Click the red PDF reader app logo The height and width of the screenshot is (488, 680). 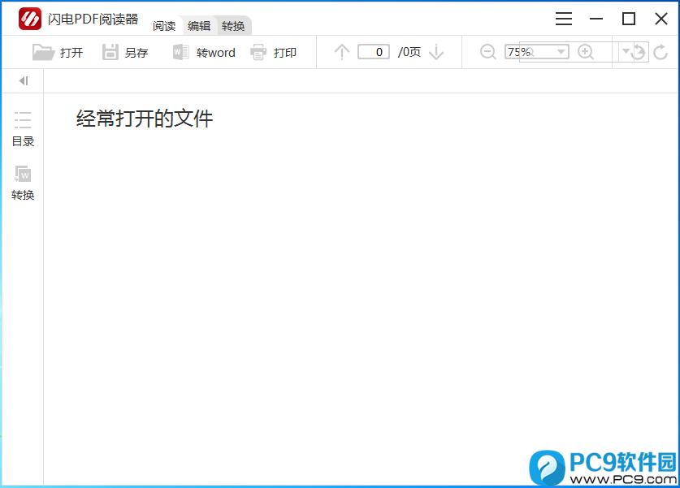30,19
